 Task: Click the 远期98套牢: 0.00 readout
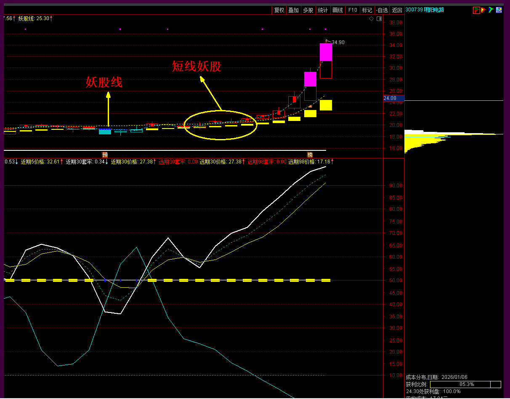(x=267, y=161)
